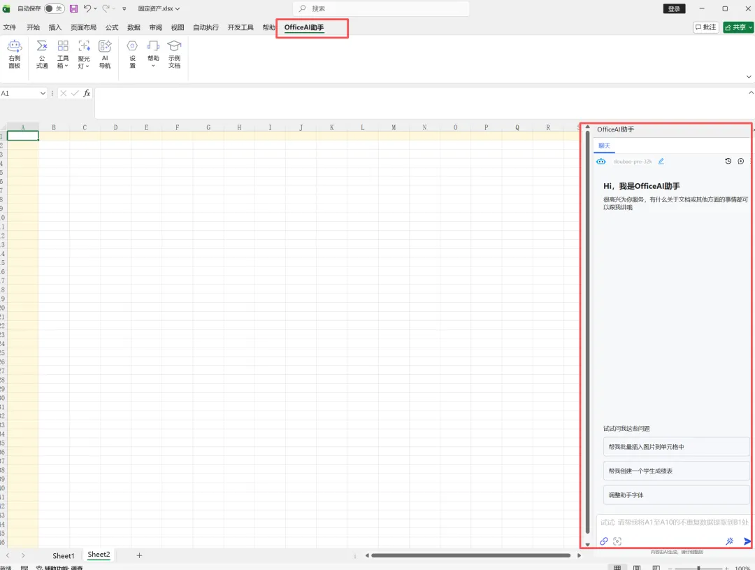
Task: Switch to the 页面布局 ribbon tab
Action: click(x=83, y=27)
